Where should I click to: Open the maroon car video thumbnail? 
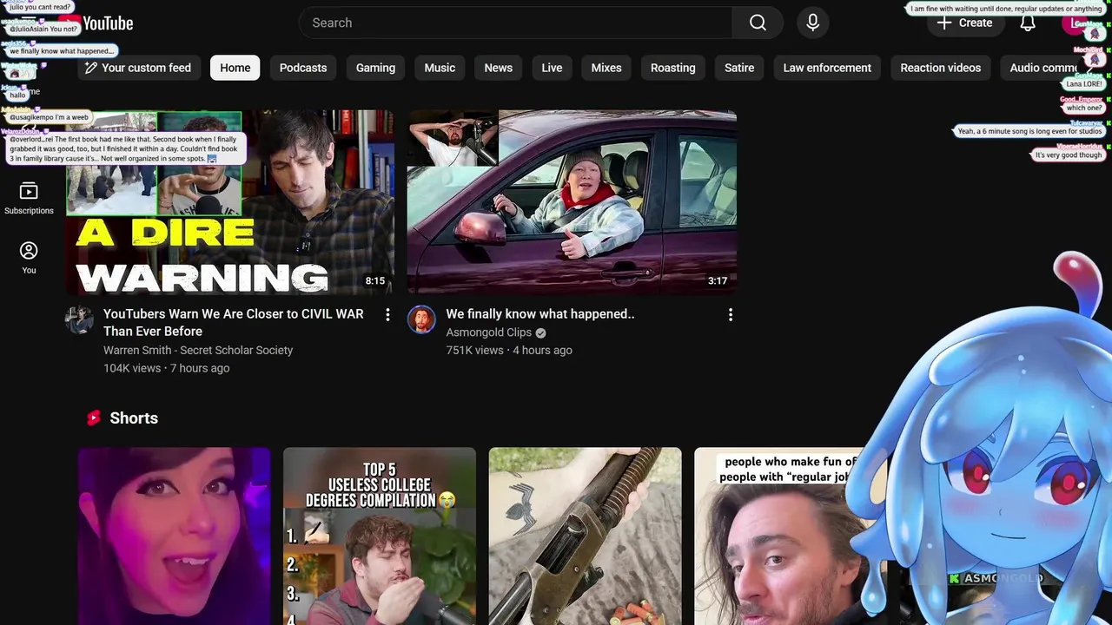(572, 202)
